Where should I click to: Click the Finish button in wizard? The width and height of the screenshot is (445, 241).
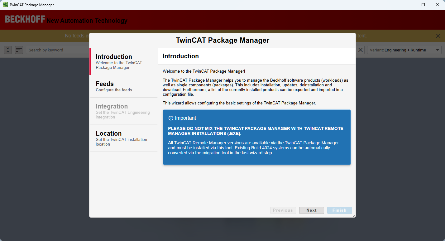click(339, 210)
